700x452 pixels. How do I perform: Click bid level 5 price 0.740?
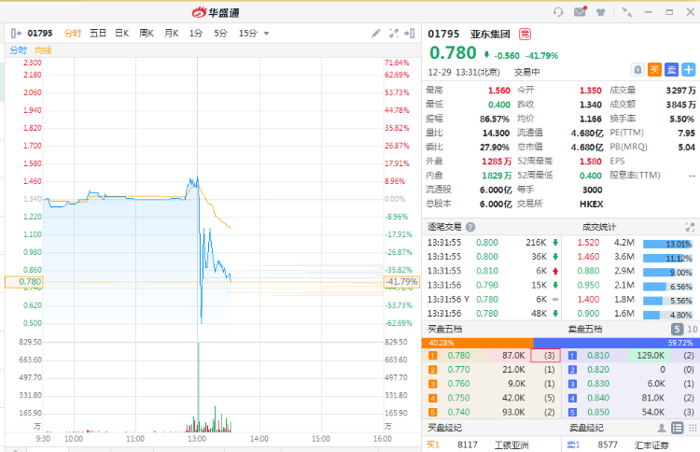tap(458, 412)
